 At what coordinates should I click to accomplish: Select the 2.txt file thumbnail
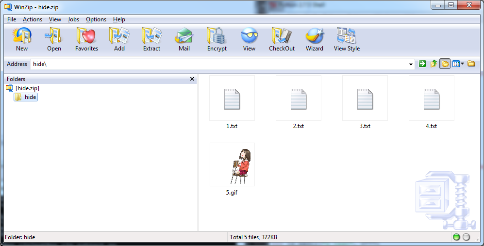(x=299, y=98)
